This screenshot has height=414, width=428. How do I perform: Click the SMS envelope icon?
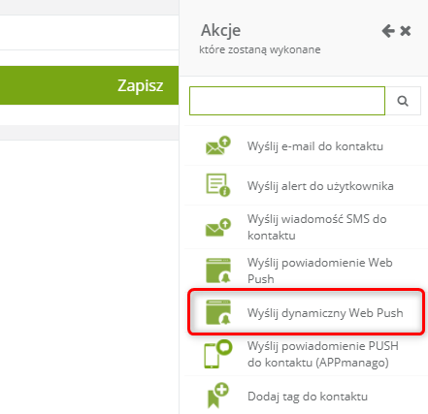(x=218, y=228)
